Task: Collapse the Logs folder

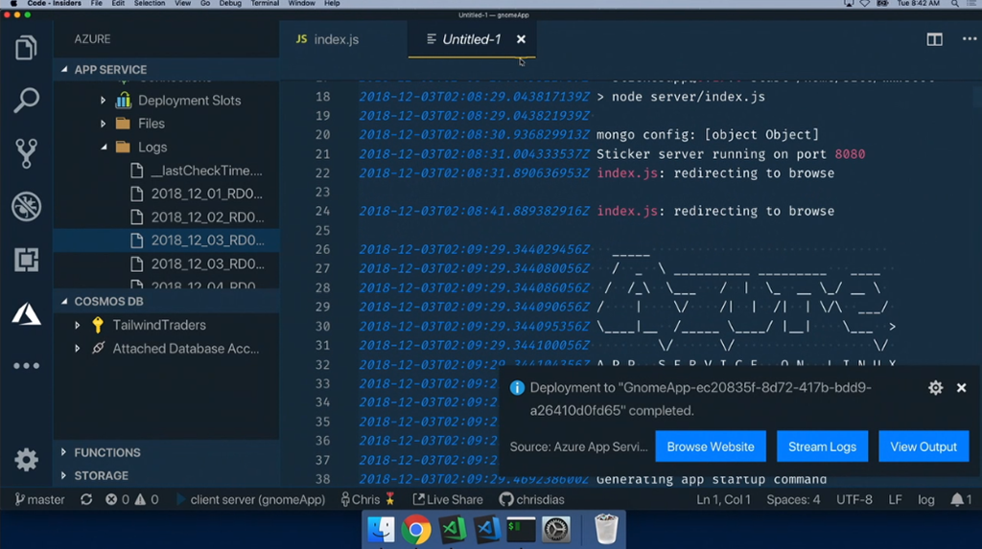Action: click(x=104, y=148)
